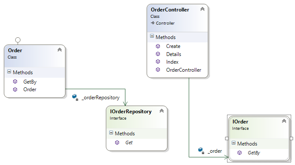
Task: Click the Index method icon
Action: pos(158,62)
